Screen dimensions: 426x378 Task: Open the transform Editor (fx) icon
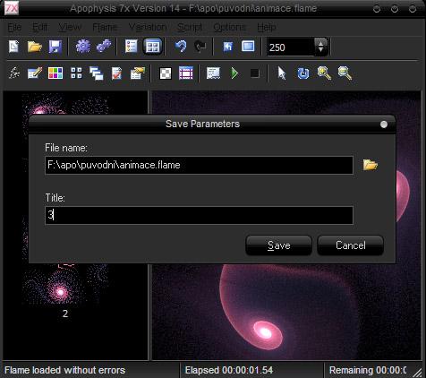click(x=14, y=73)
